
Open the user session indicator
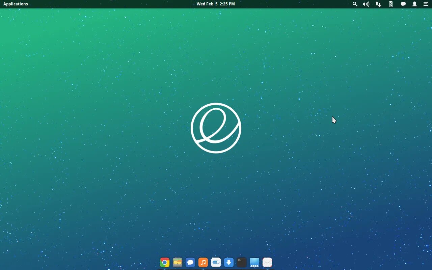pos(414,4)
